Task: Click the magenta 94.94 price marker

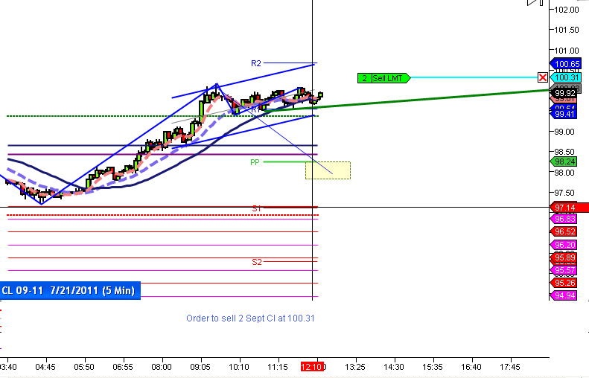Action: [x=564, y=295]
